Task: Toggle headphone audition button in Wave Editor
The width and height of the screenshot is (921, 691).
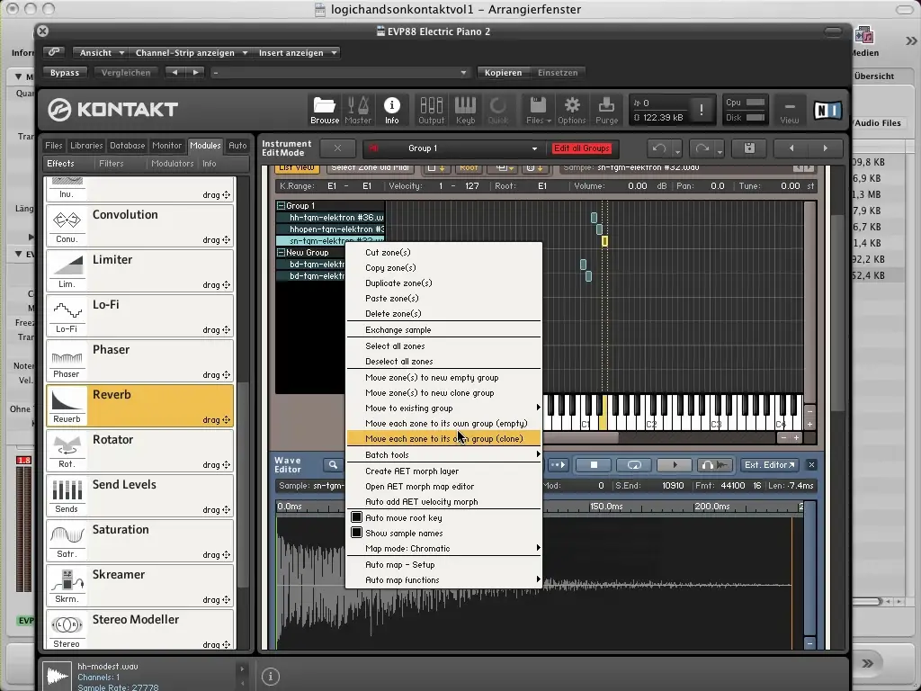Action: (x=715, y=465)
